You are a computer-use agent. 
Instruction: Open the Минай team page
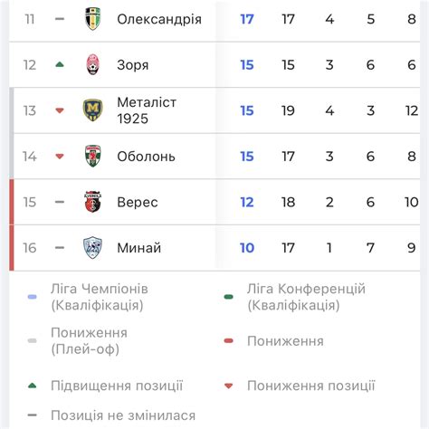(139, 248)
